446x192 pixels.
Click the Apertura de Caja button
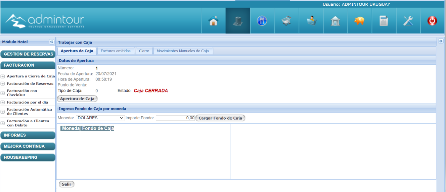coord(78,99)
